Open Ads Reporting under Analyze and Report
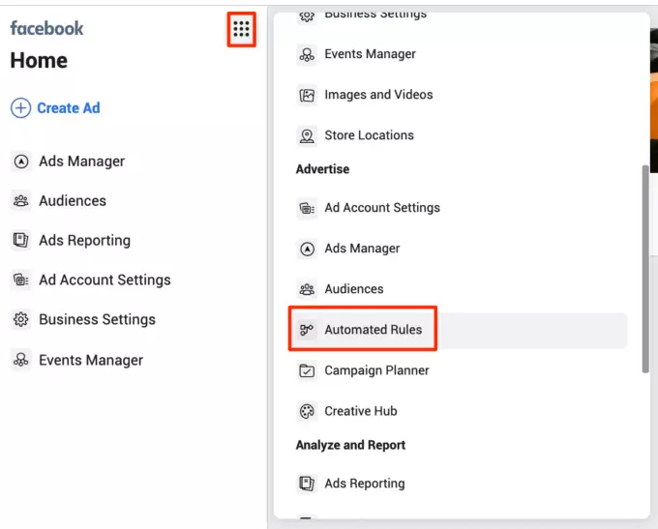 click(364, 484)
